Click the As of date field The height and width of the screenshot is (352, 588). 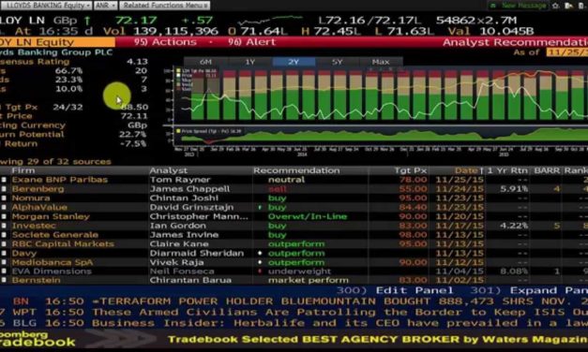(567, 52)
